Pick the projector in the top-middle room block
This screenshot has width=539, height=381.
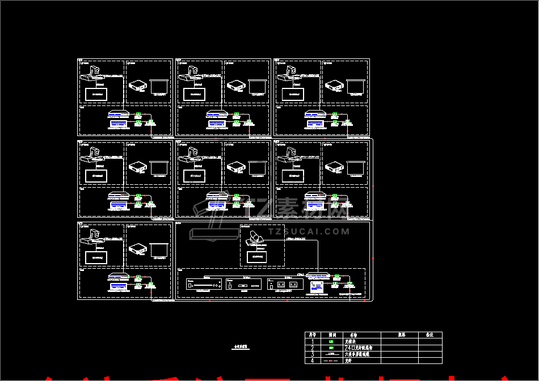click(x=236, y=85)
